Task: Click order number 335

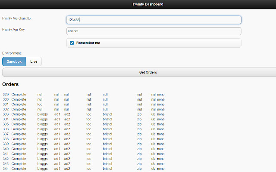Action: coord(6,124)
